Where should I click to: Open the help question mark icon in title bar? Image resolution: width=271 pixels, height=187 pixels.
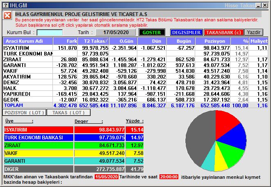[x=6, y=5]
